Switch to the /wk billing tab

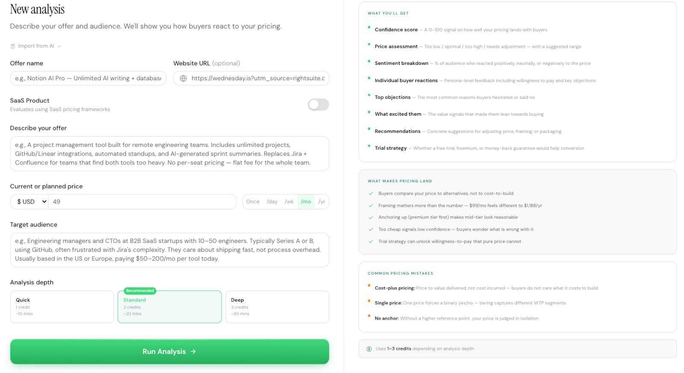(289, 201)
